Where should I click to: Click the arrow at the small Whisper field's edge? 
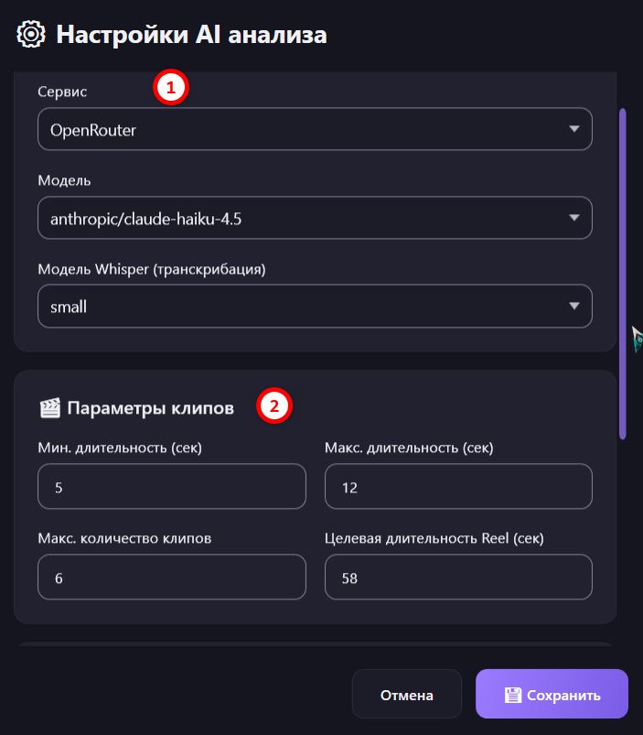(x=574, y=306)
